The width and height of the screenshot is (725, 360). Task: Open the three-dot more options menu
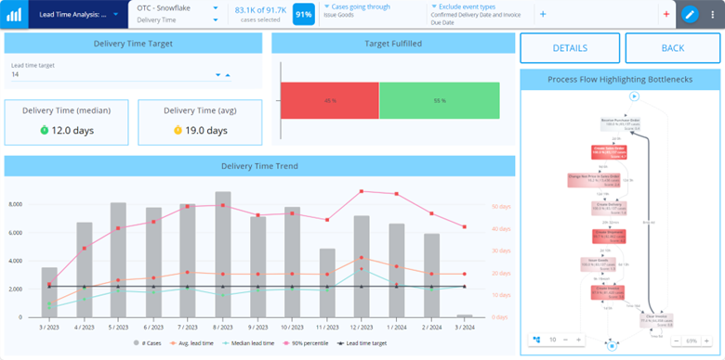(713, 14)
